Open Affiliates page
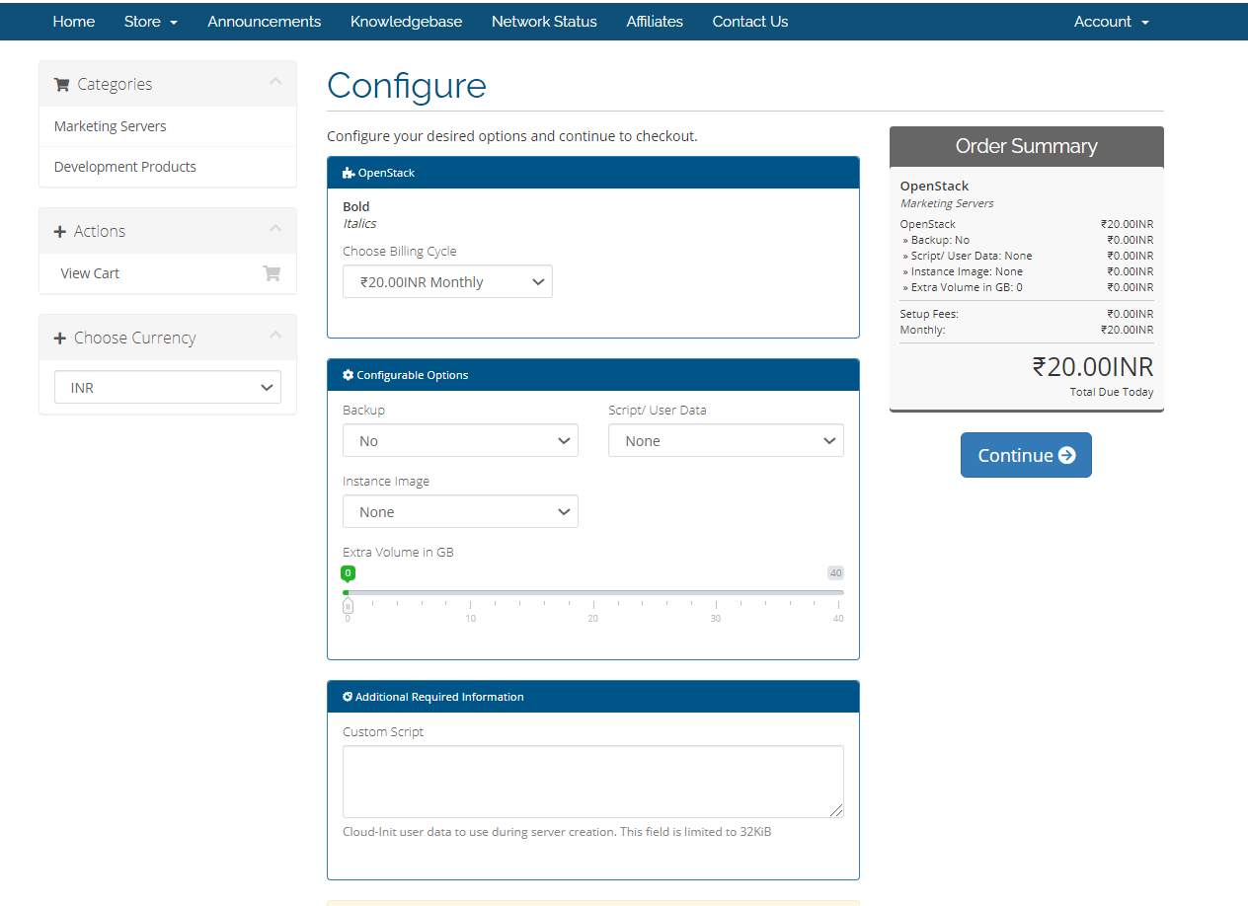 (655, 22)
